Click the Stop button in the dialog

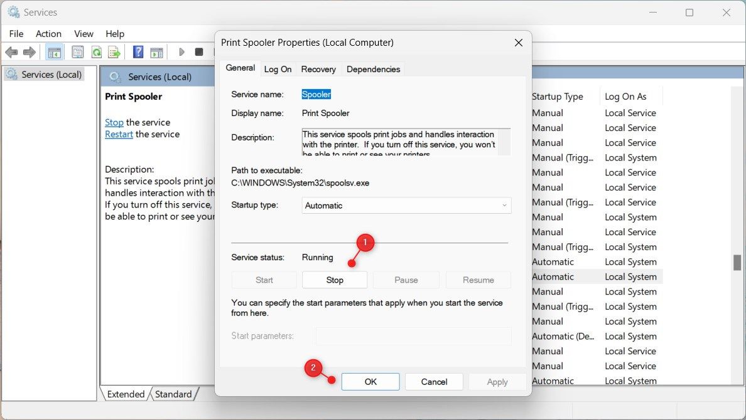click(x=335, y=280)
